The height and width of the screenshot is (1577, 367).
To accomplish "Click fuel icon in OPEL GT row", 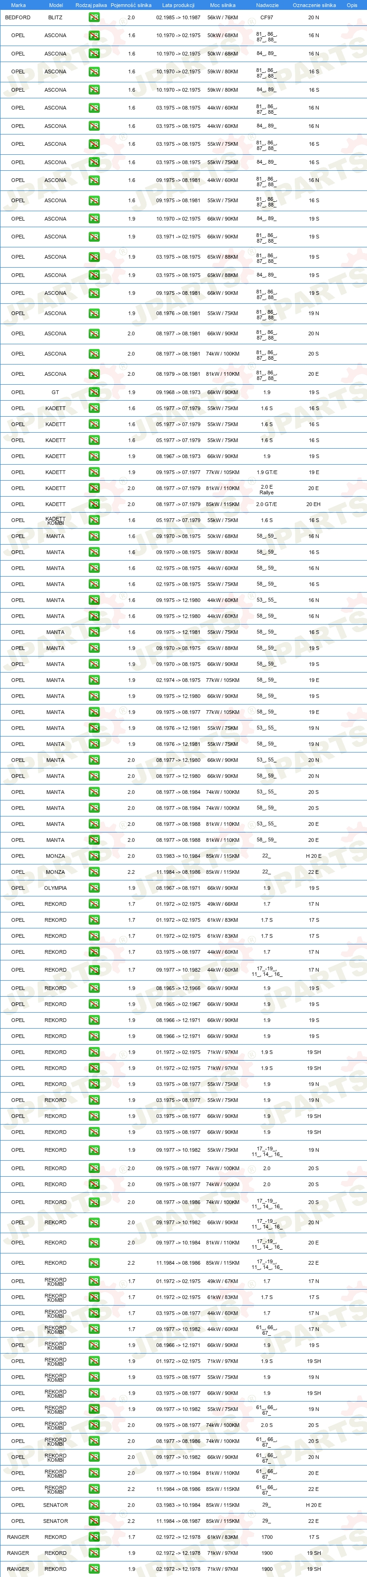I will pos(93,392).
